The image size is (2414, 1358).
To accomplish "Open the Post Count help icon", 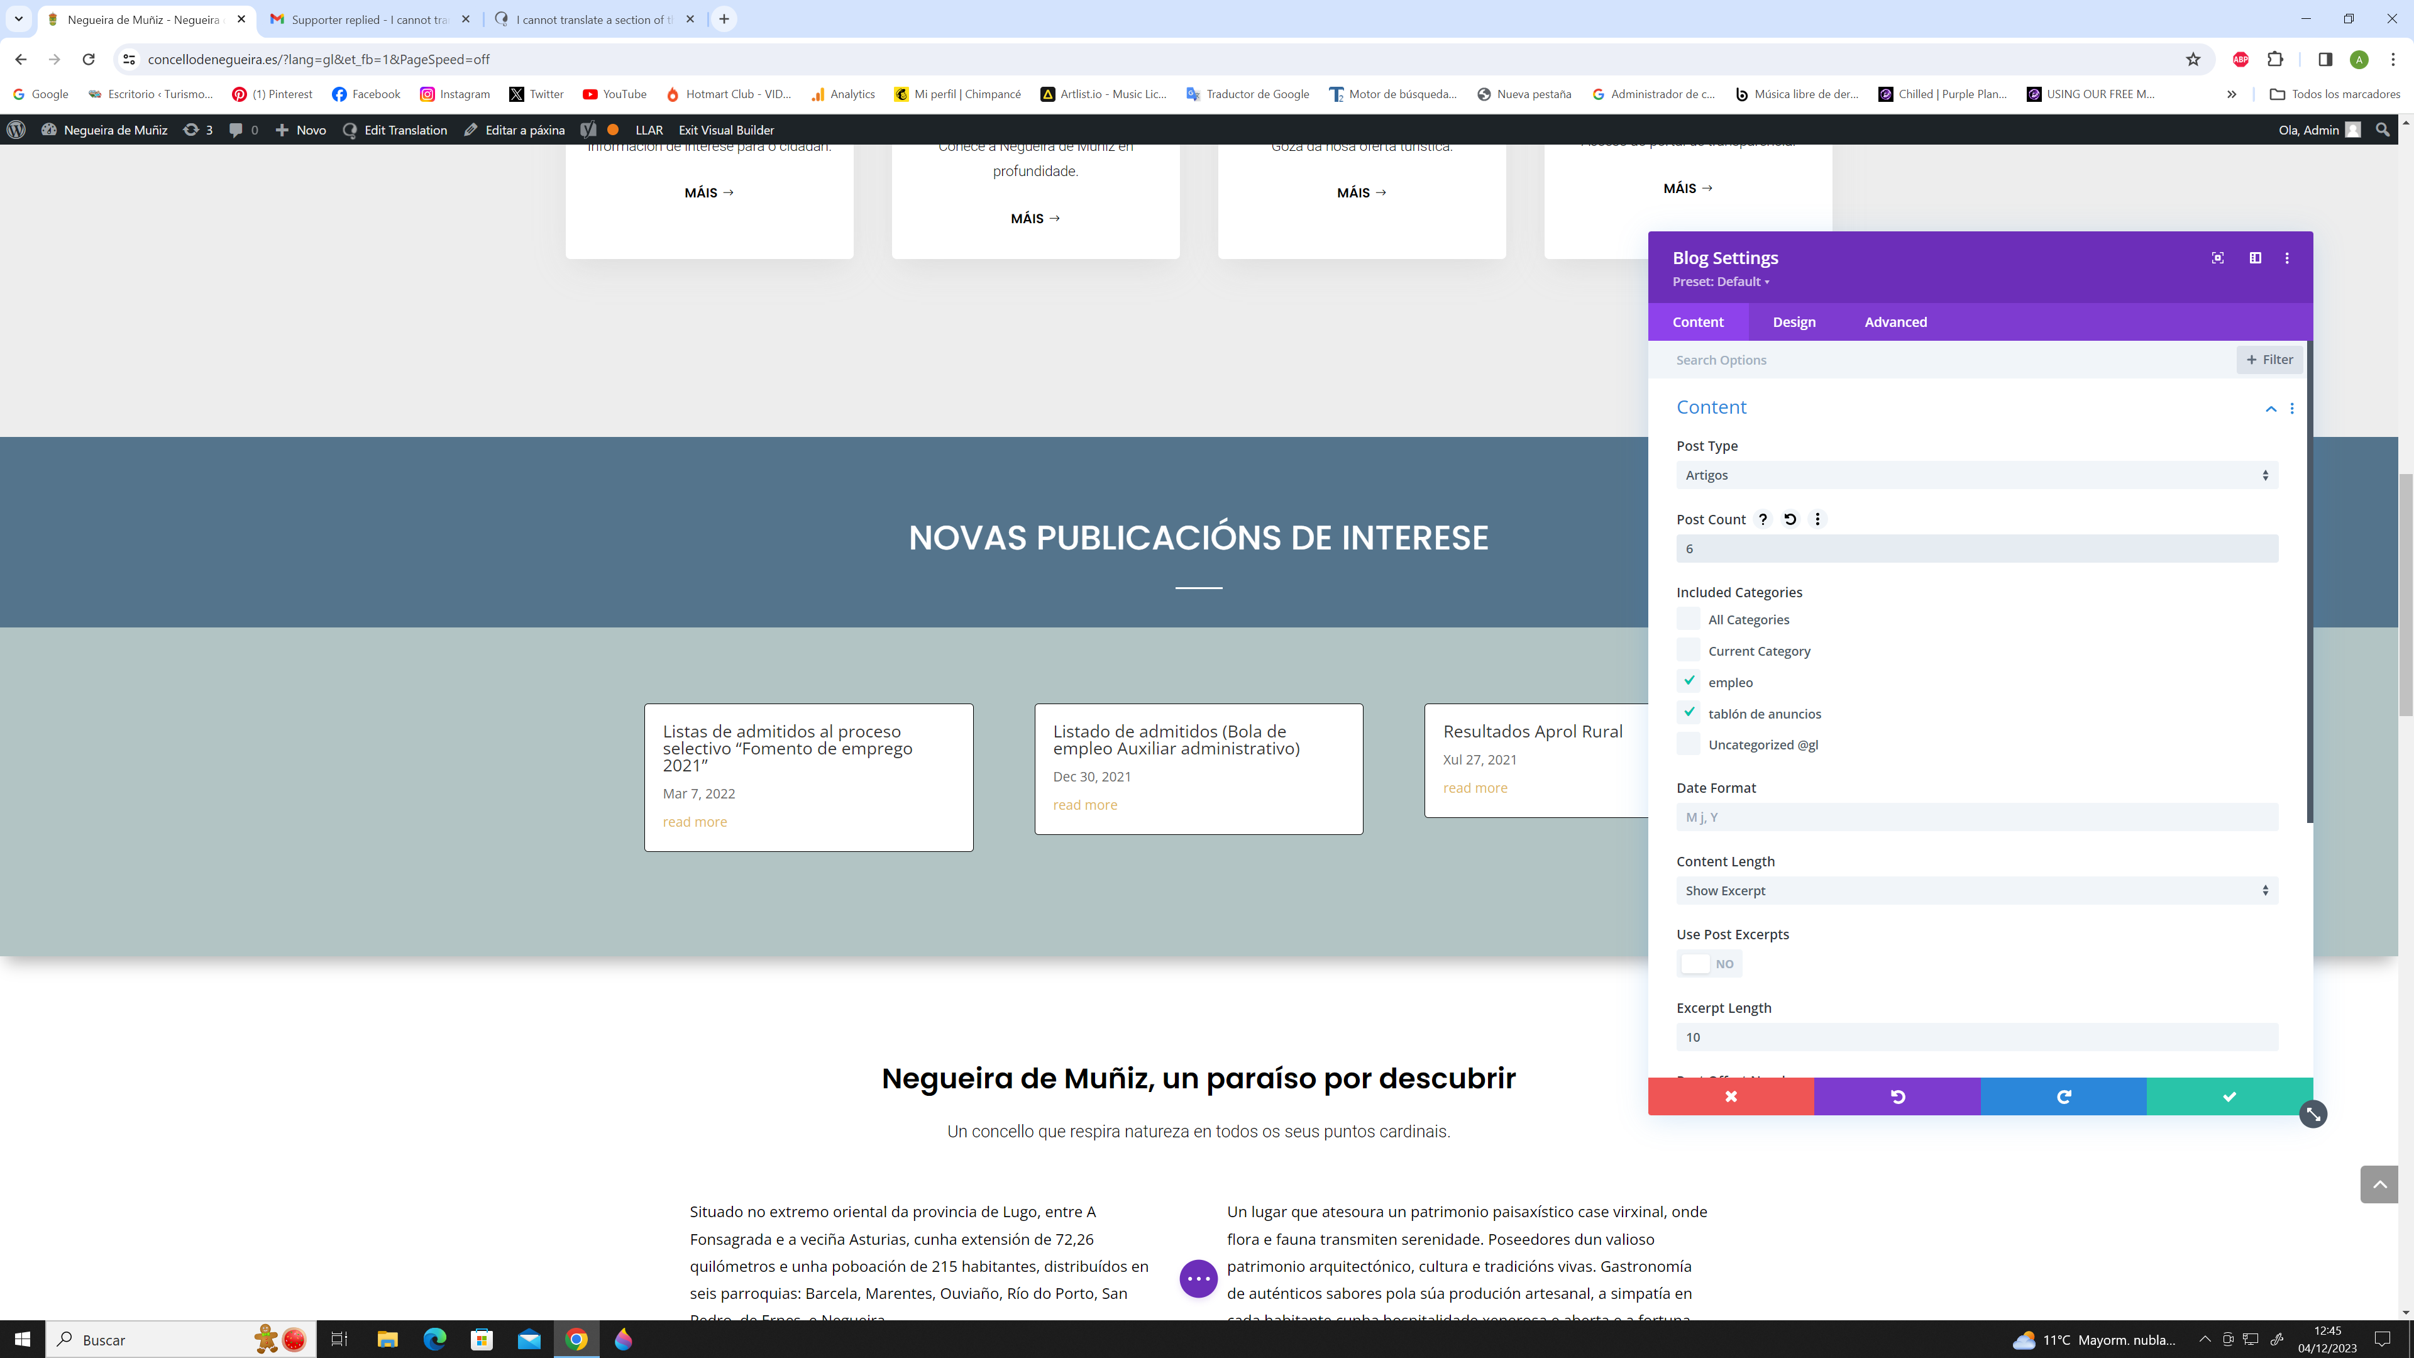I will (x=1763, y=519).
